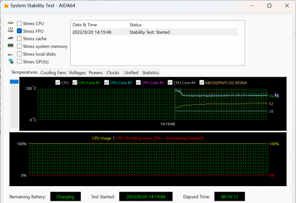Open the Cooling Fans tab
Screen dimensions: 296x203
point(53,73)
